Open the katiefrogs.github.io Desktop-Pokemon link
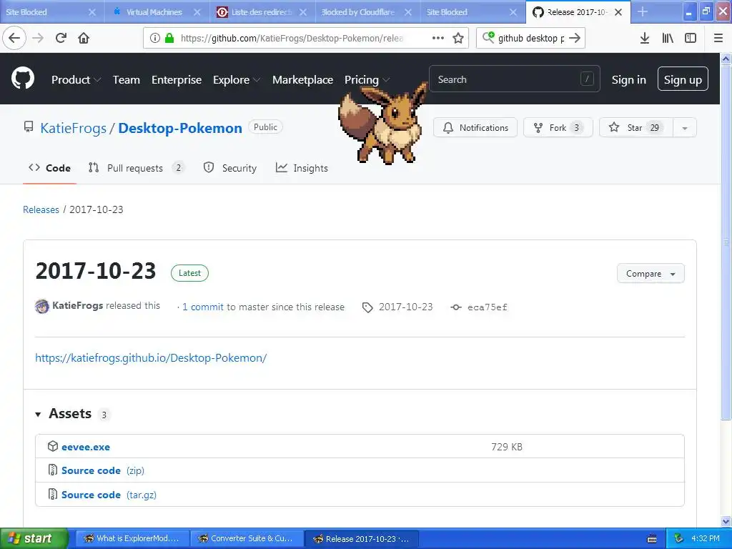732x549 pixels. [x=151, y=358]
